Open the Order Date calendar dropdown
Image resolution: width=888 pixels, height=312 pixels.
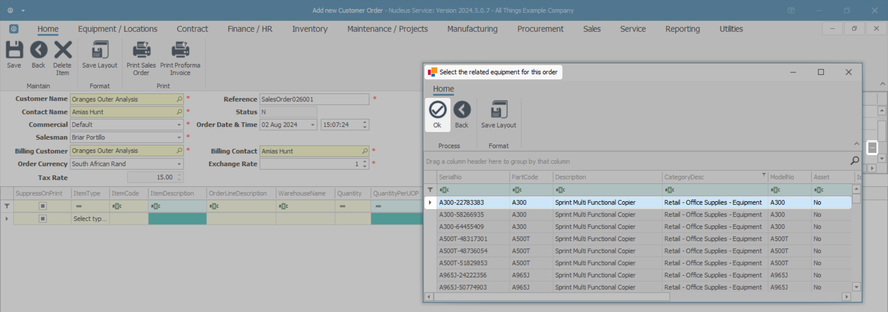[x=313, y=125]
